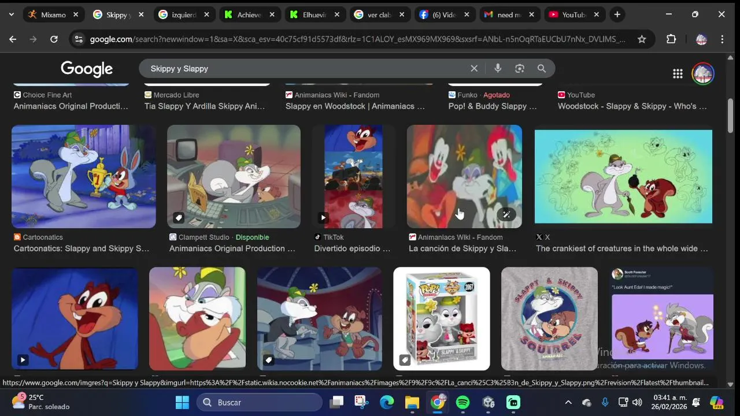
Task: Open the Windows Start menu
Action: [x=182, y=402]
